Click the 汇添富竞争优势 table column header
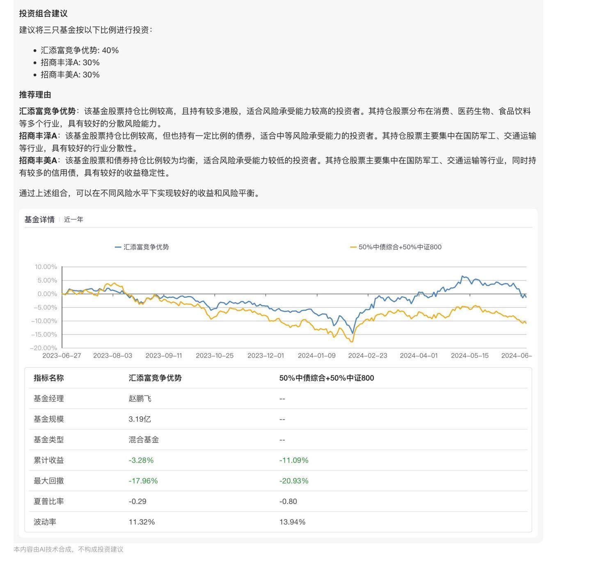This screenshot has height=570, width=611. pyautogui.click(x=155, y=378)
